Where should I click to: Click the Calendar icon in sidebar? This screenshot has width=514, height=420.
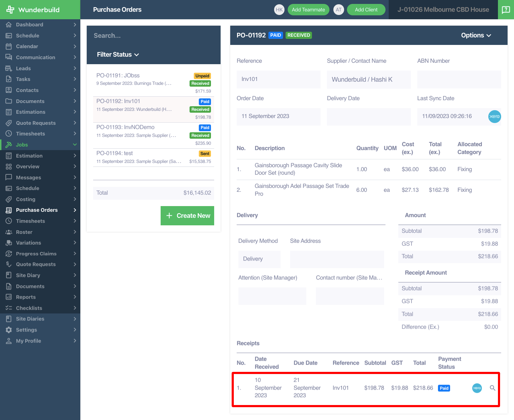coord(9,46)
